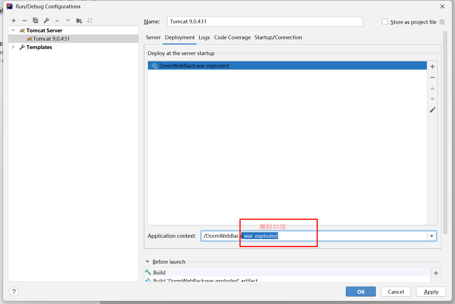Copy configuration icon in toolbar
This screenshot has height=304, width=455.
[35, 21]
